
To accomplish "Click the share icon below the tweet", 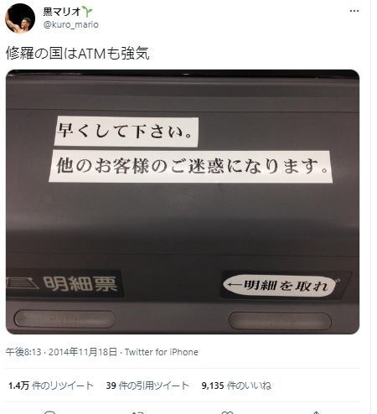I will click(316, 412).
